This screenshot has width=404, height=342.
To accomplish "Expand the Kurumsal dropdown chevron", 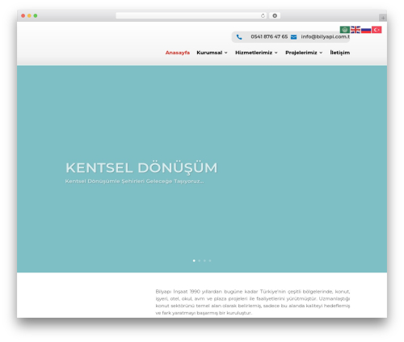I will pos(226,53).
